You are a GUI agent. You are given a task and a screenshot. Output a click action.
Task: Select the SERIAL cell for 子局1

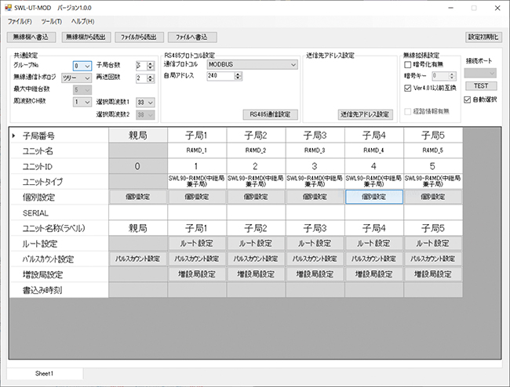pos(197,212)
